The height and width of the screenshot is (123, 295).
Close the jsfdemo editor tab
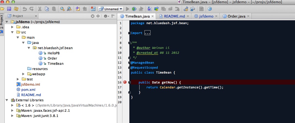tap(216, 16)
